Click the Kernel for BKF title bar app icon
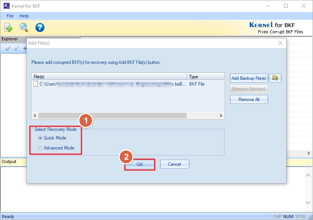 coord(6,6)
